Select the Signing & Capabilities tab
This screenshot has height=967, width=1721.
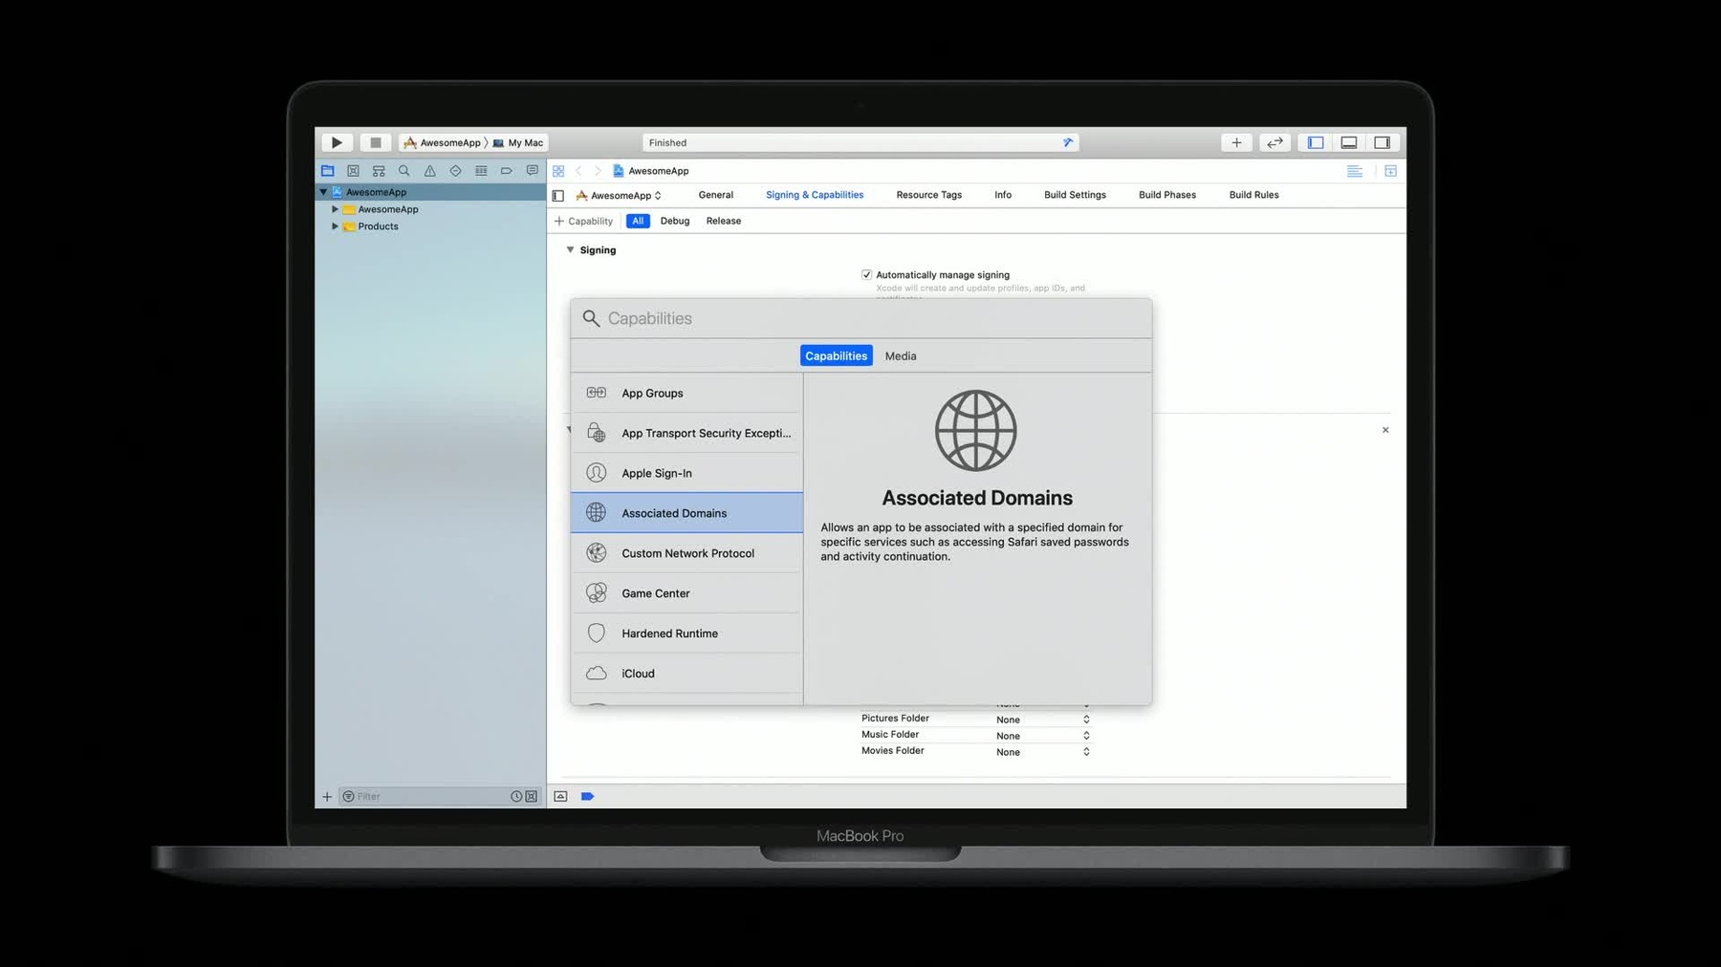[814, 195]
